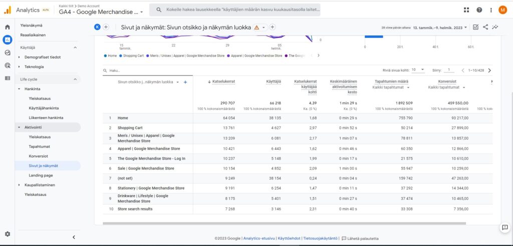Viewport: 513px width, 246px height.
Task: Add secondary dimension with plus icon
Action: (185, 82)
